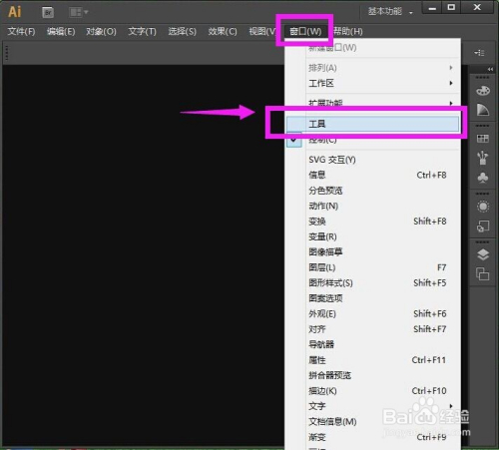Select 拼合器预览 menu entry

(372, 375)
